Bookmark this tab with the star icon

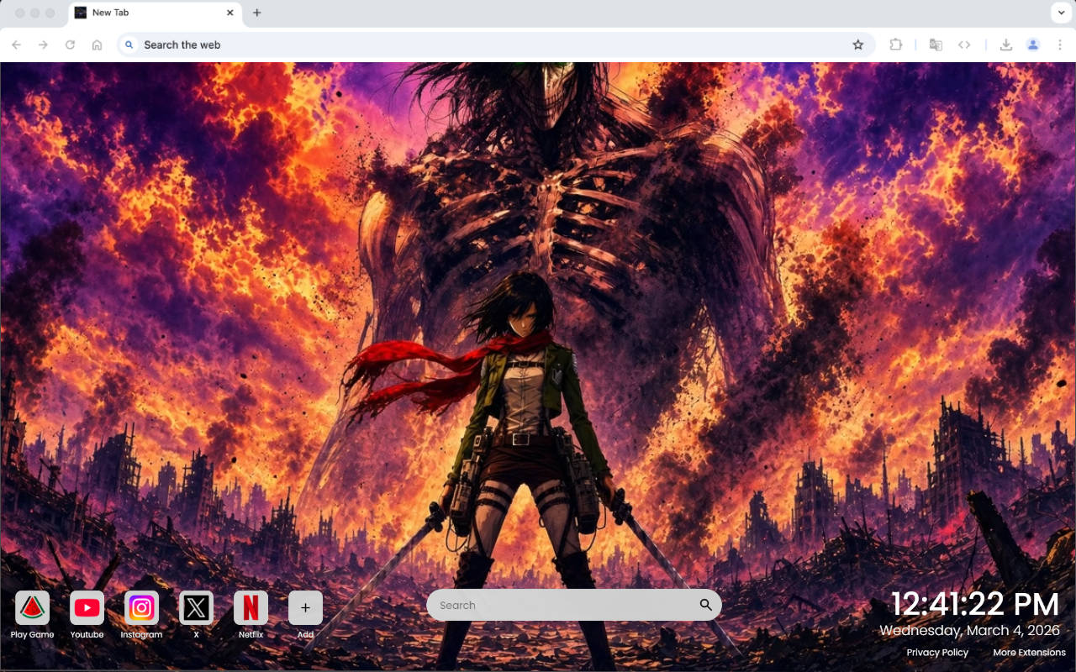[857, 45]
